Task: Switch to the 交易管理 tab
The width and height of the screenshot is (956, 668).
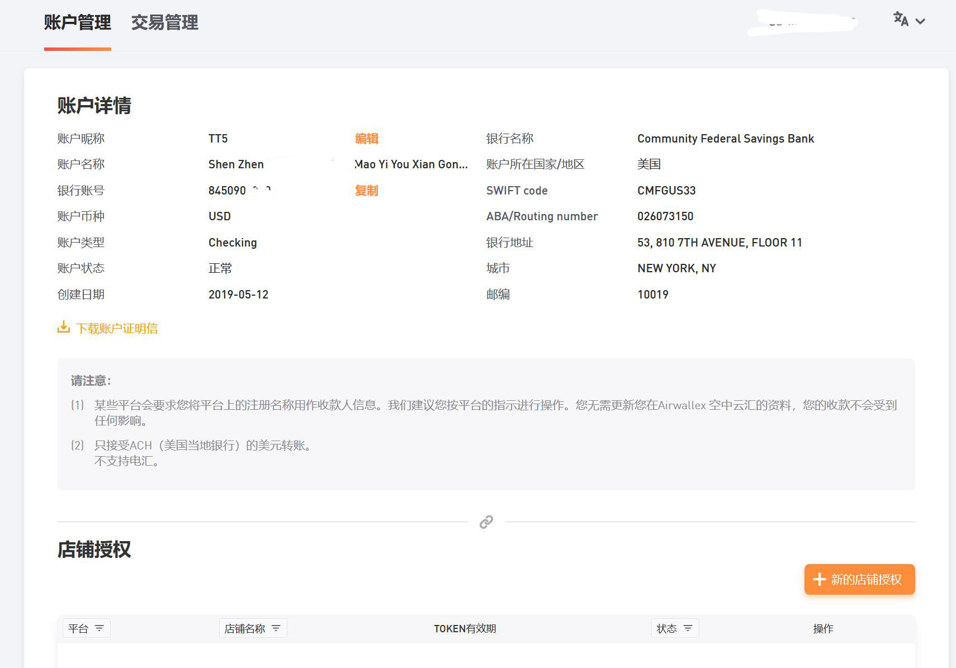Action: [x=164, y=23]
